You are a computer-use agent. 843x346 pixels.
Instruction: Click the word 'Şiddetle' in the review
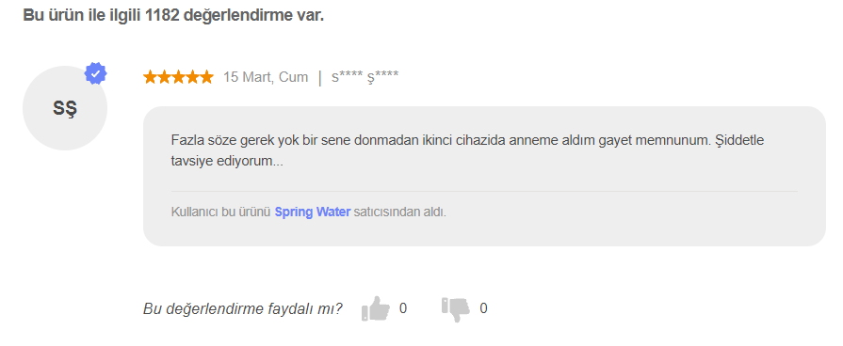point(739,141)
